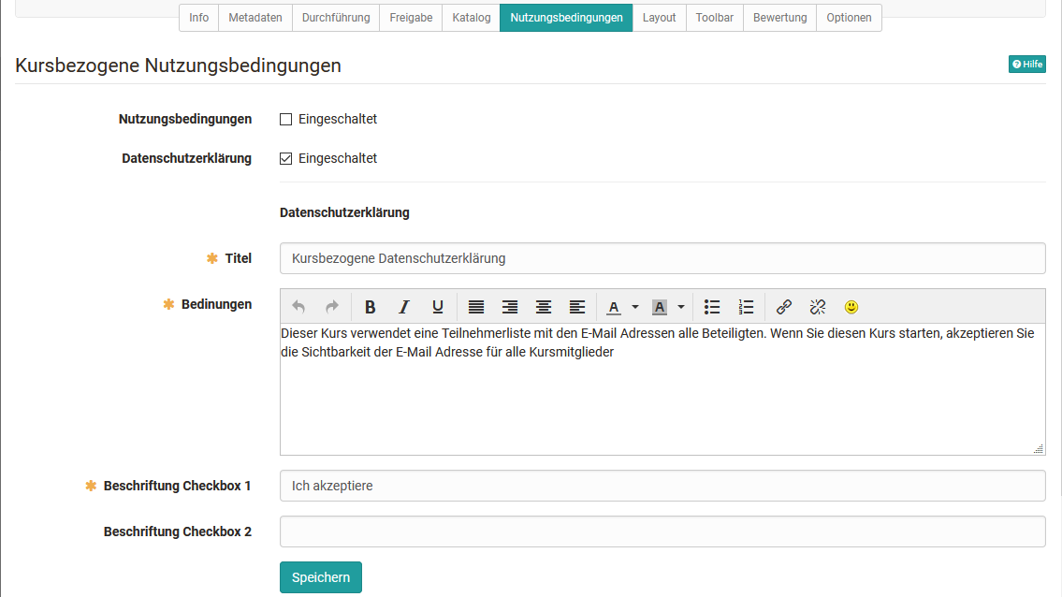The width and height of the screenshot is (1062, 597).
Task: Go to the Katalog tab
Action: 472,18
